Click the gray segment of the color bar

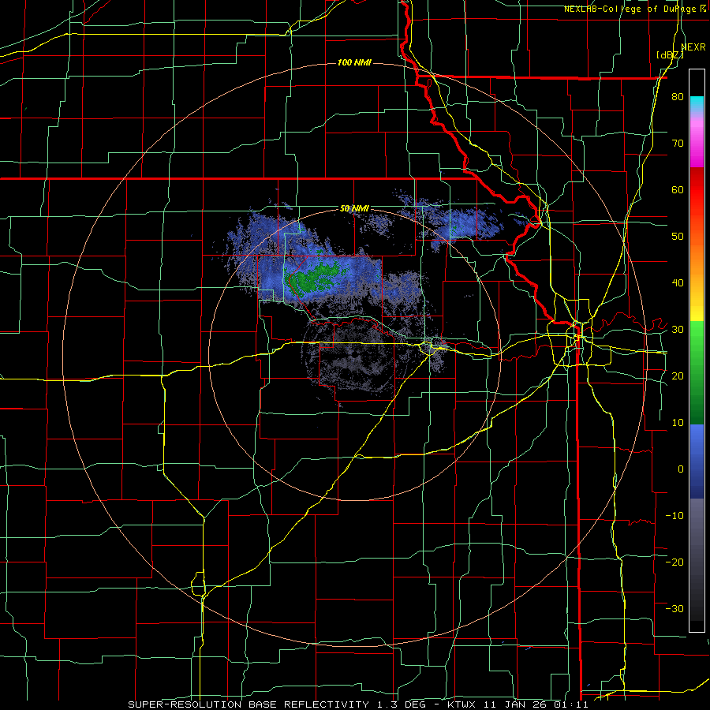tap(697, 559)
